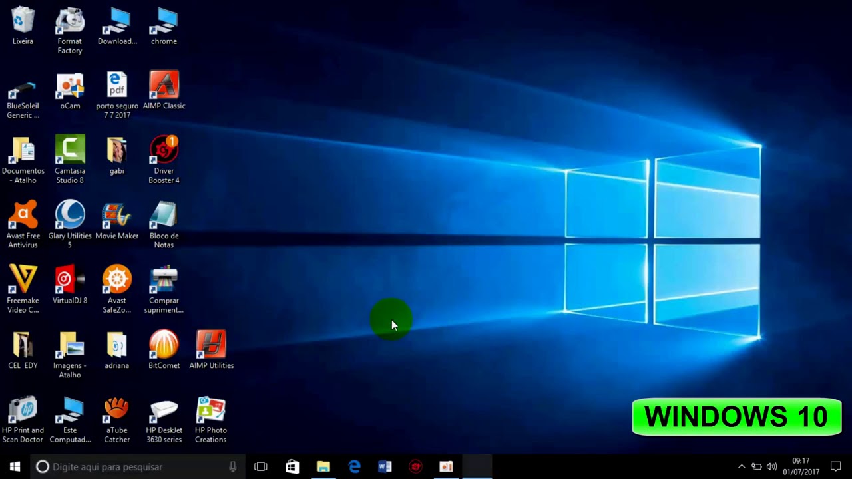Open the Download desktop shortcut
The width and height of the screenshot is (852, 479).
tap(117, 26)
